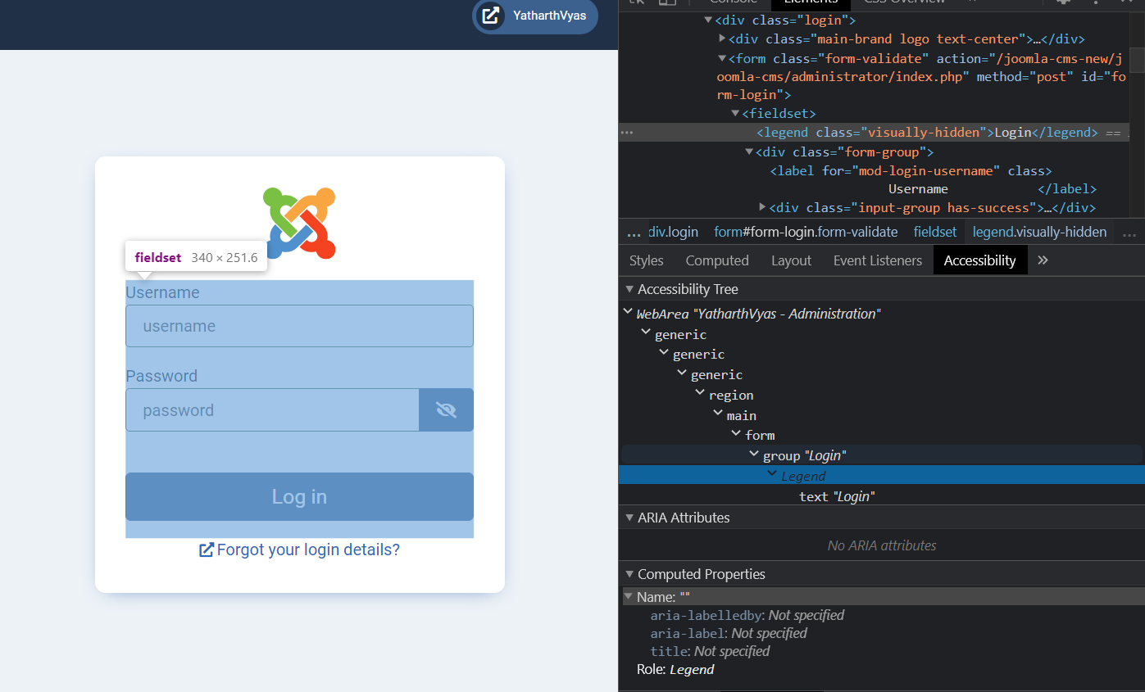The height and width of the screenshot is (692, 1145).
Task: Select the text "Login" accessibility tree row
Action: pos(837,495)
